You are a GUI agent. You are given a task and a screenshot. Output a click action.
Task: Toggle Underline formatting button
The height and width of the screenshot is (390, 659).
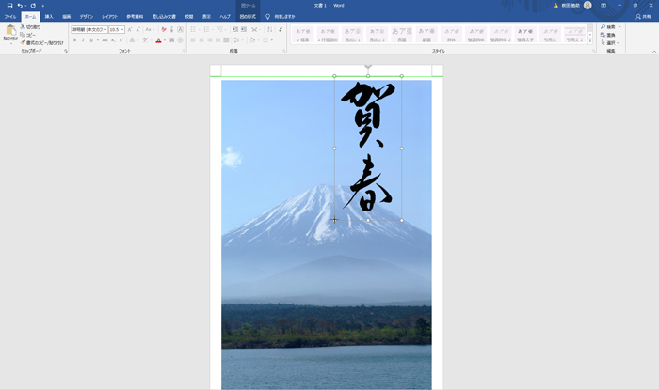pos(91,40)
